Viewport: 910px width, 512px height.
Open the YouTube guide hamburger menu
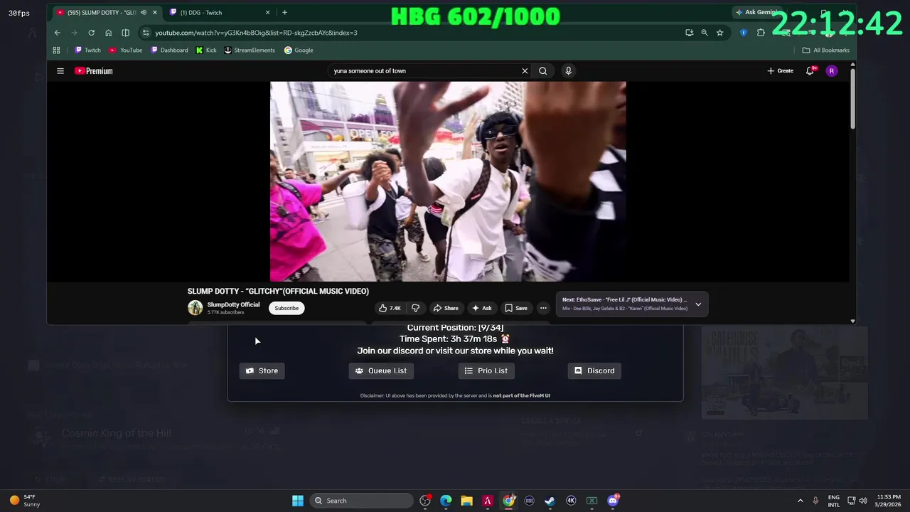[60, 71]
